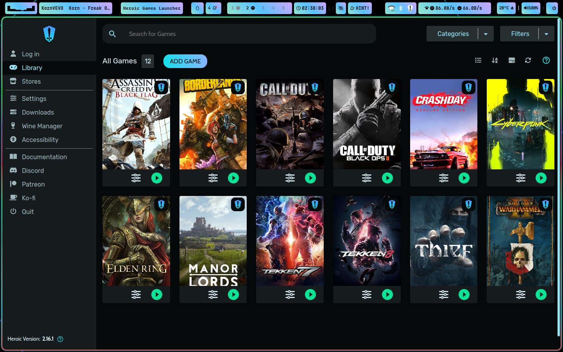Click the ADD GAME button
The width and height of the screenshot is (563, 352).
click(185, 61)
